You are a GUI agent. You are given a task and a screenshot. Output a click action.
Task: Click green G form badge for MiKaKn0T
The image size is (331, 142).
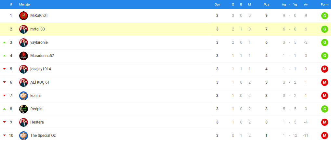click(x=324, y=16)
